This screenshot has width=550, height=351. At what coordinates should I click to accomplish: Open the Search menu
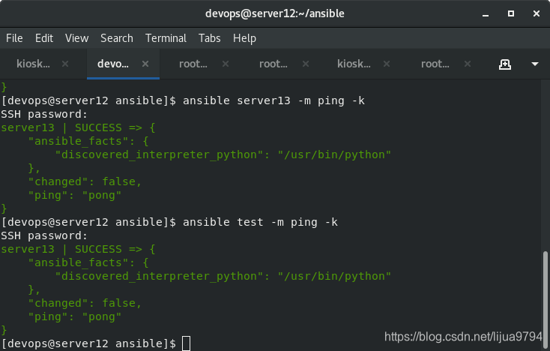tap(117, 38)
